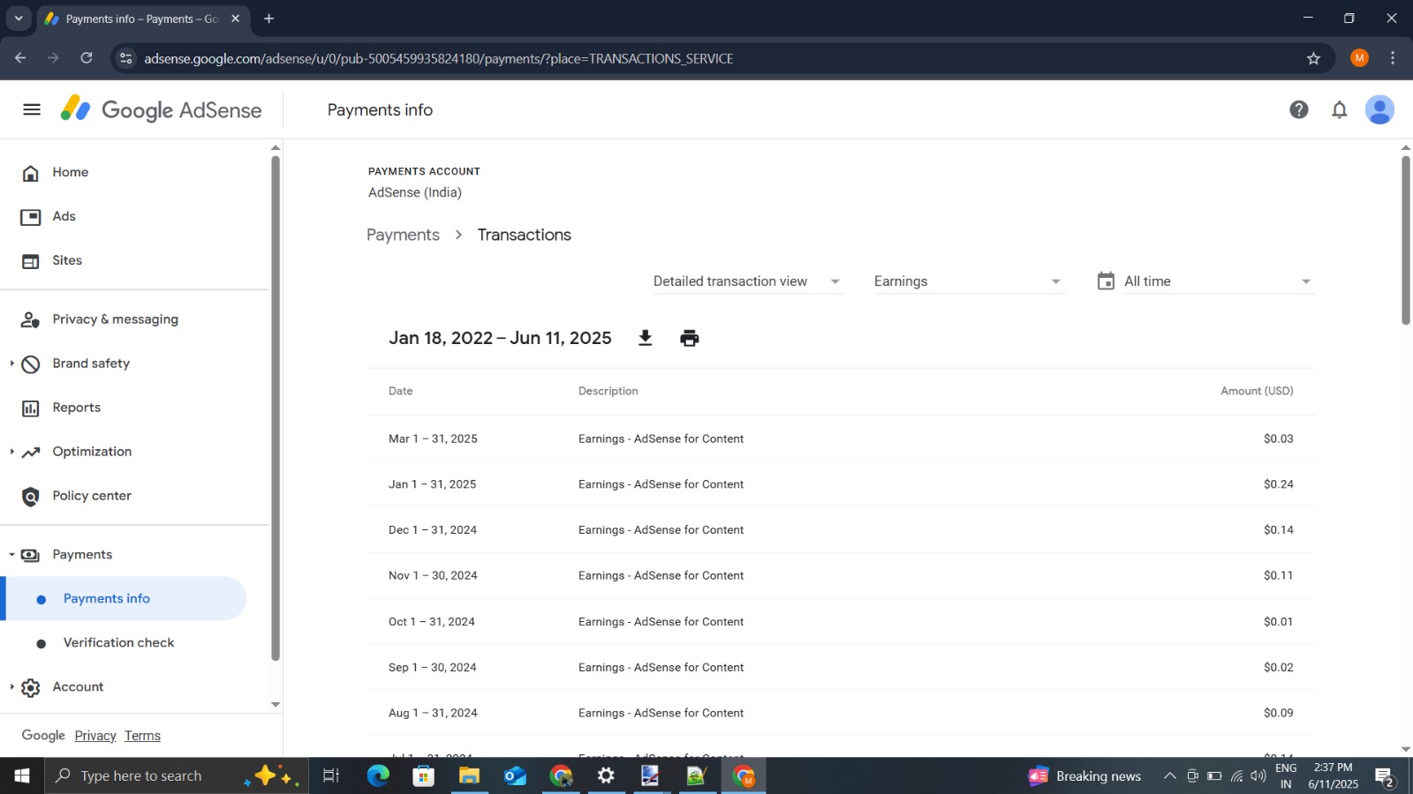This screenshot has width=1413, height=794.
Task: Click the Payments sidebar icon
Action: pos(31,555)
